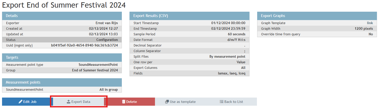
Task: Select the Uuid value b041f5ef text
Action: [84, 45]
